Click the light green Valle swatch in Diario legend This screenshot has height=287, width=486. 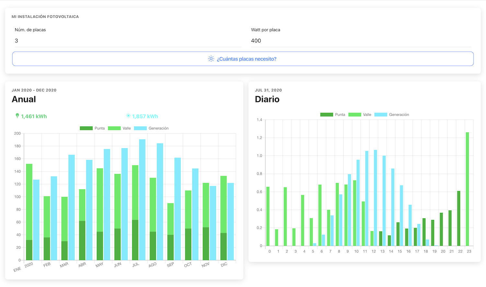click(x=355, y=115)
